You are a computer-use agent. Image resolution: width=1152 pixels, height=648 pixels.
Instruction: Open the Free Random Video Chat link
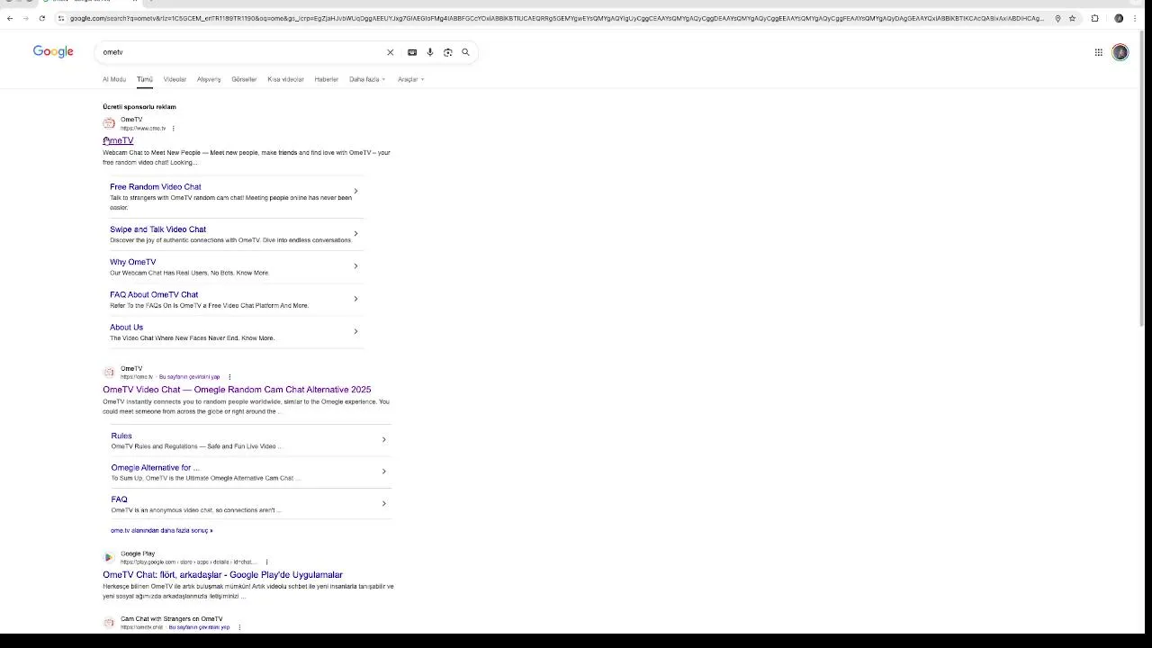coord(156,187)
